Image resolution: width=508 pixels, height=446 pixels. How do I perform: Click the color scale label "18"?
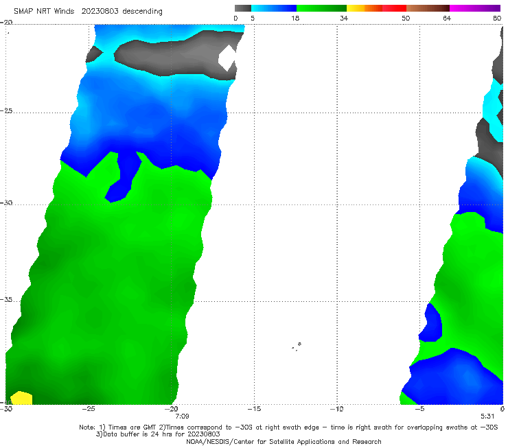click(295, 19)
